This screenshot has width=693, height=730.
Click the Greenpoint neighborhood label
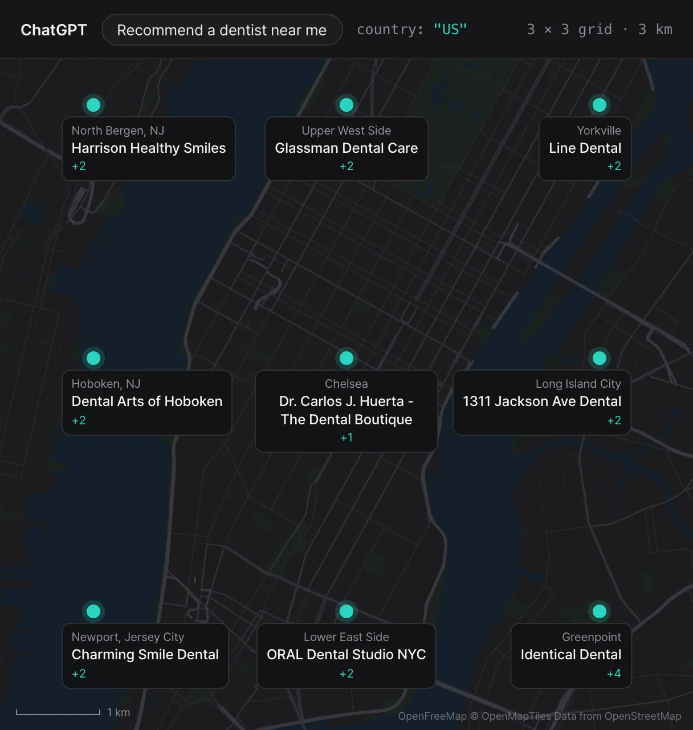(x=592, y=637)
